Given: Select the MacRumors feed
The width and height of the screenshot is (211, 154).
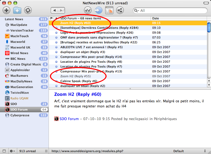Looking at the screenshot, I should tap(24, 76).
